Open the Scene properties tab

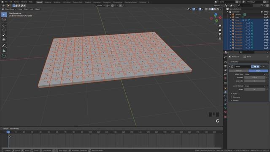[x=225, y=74]
